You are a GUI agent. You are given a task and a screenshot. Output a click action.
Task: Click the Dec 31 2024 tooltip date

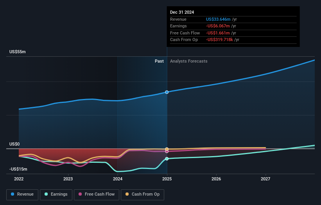pyautogui.click(x=182, y=12)
